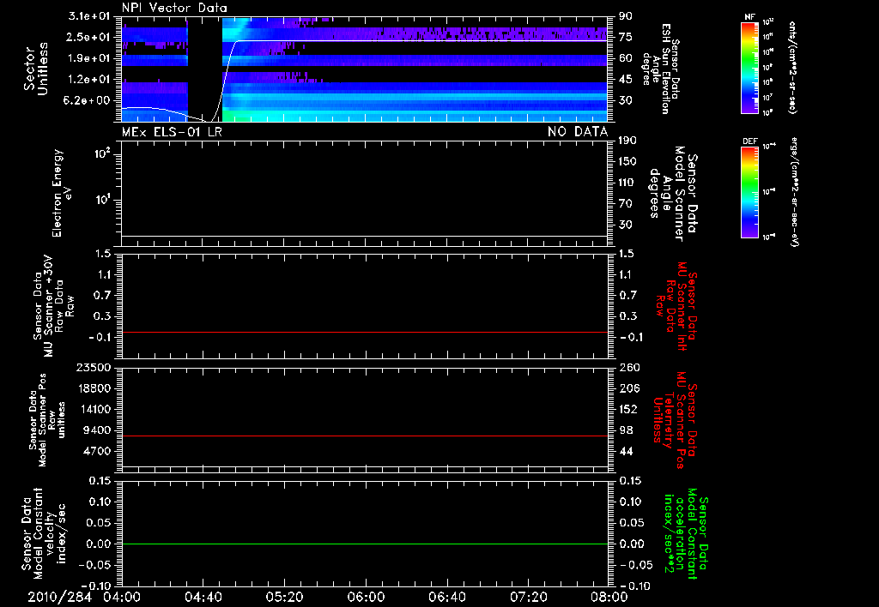Click the 206 telemetry tick label
Viewport: 879px width, 607px height.
pos(627,388)
